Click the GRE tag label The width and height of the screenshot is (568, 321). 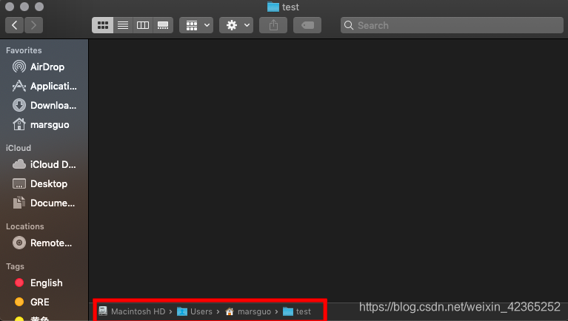coord(40,302)
